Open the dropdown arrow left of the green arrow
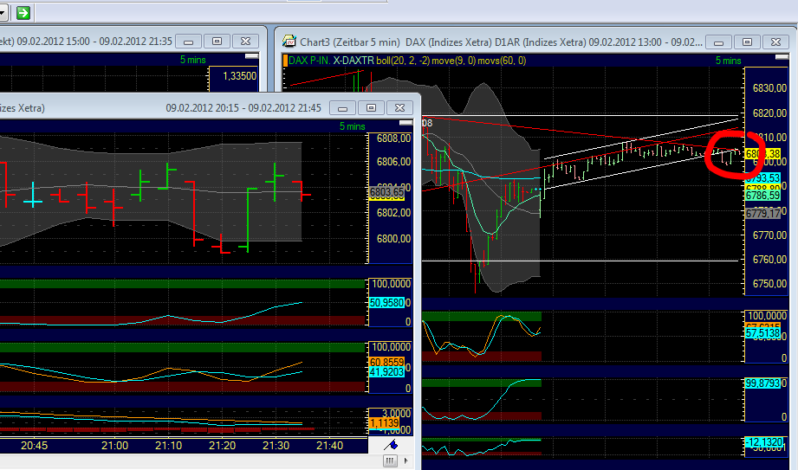The image size is (798, 470). tap(3, 12)
